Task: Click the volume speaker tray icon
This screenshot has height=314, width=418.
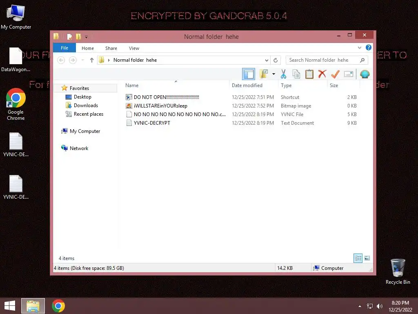Action: tap(379, 306)
